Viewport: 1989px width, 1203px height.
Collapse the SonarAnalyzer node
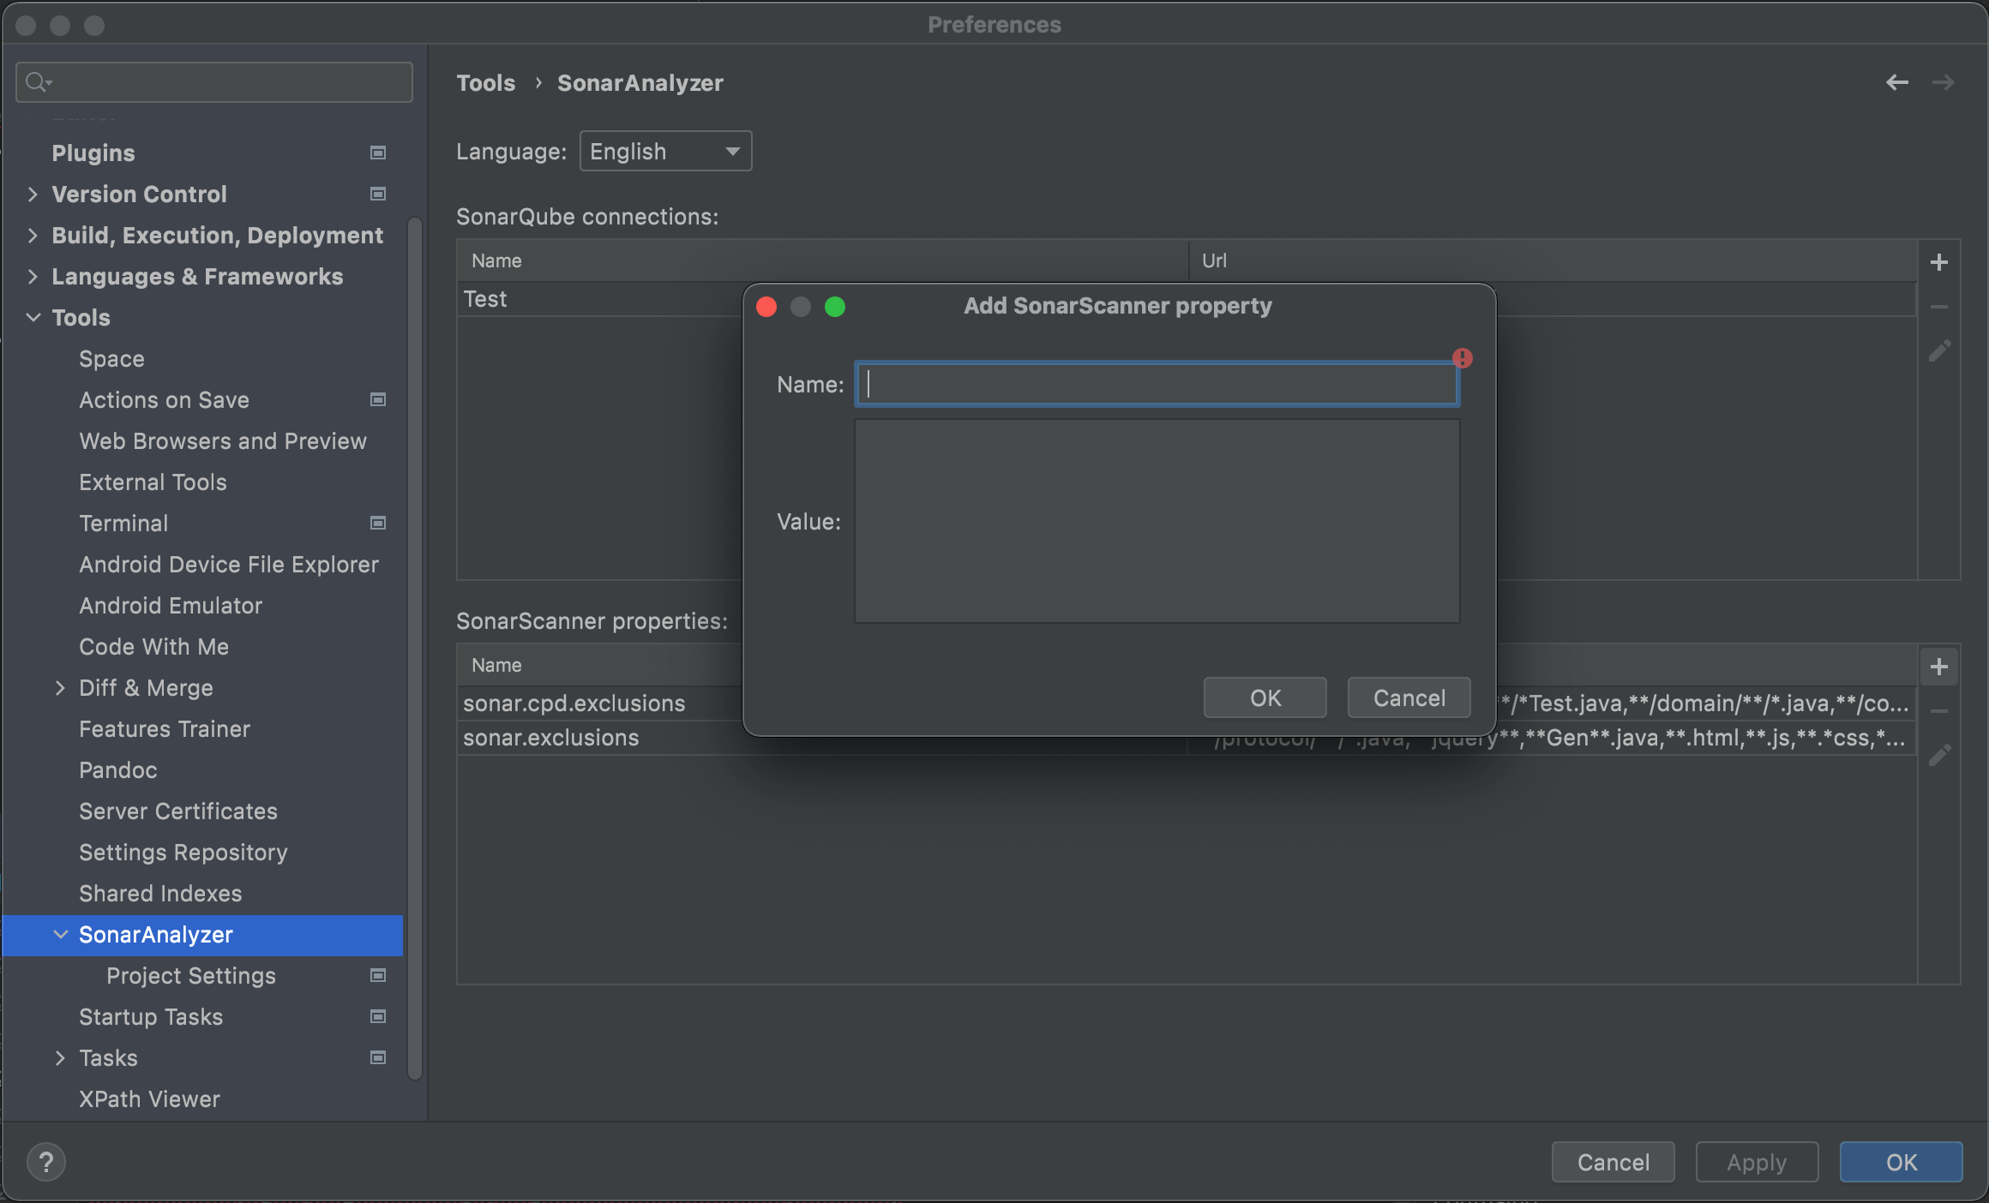pos(60,934)
